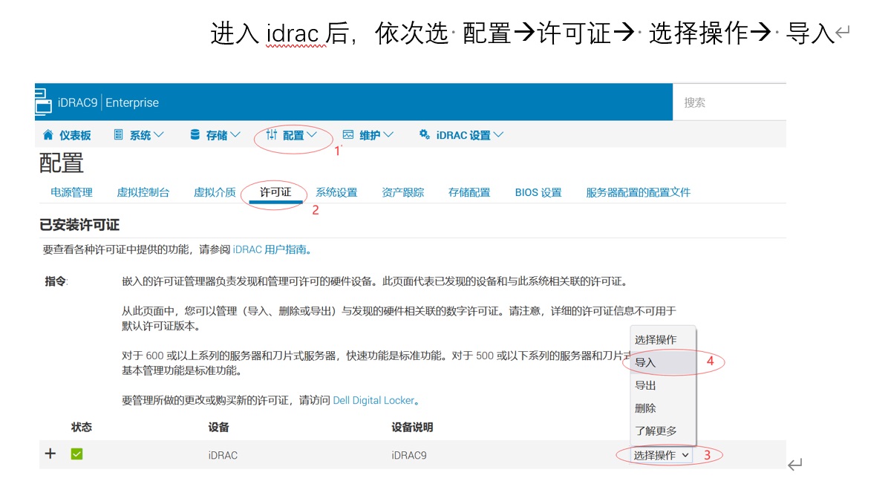Click the iDRAC9 device description cell
Viewport: 888px width, 481px height.
pos(409,455)
